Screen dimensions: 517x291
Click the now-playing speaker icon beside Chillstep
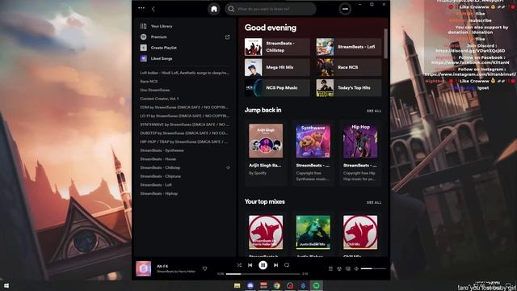pos(228,167)
